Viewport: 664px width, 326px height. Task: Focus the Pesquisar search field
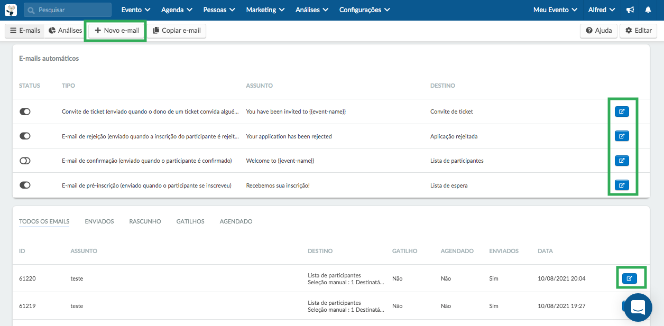(x=68, y=10)
